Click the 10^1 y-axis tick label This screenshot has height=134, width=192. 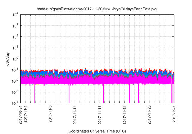tap(16, 48)
